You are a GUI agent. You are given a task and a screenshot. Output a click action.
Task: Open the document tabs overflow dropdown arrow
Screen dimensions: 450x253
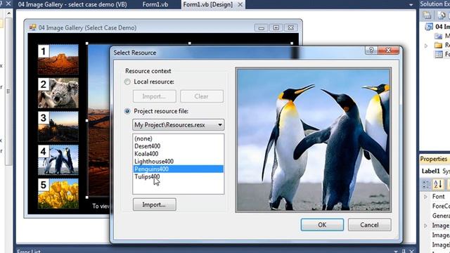(411, 5)
